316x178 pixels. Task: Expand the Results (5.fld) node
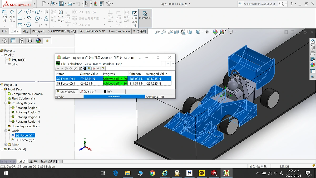(x=2, y=149)
